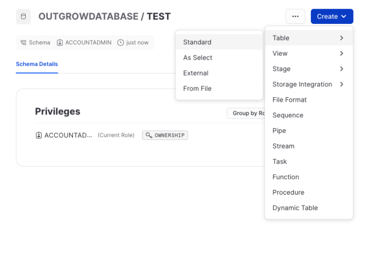Choose As Select table option

pos(198,58)
